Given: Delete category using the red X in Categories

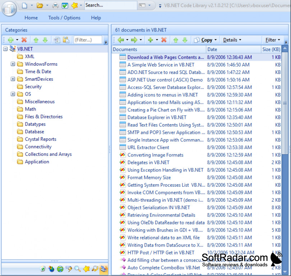Looking at the screenshot, I should tap(24, 40).
